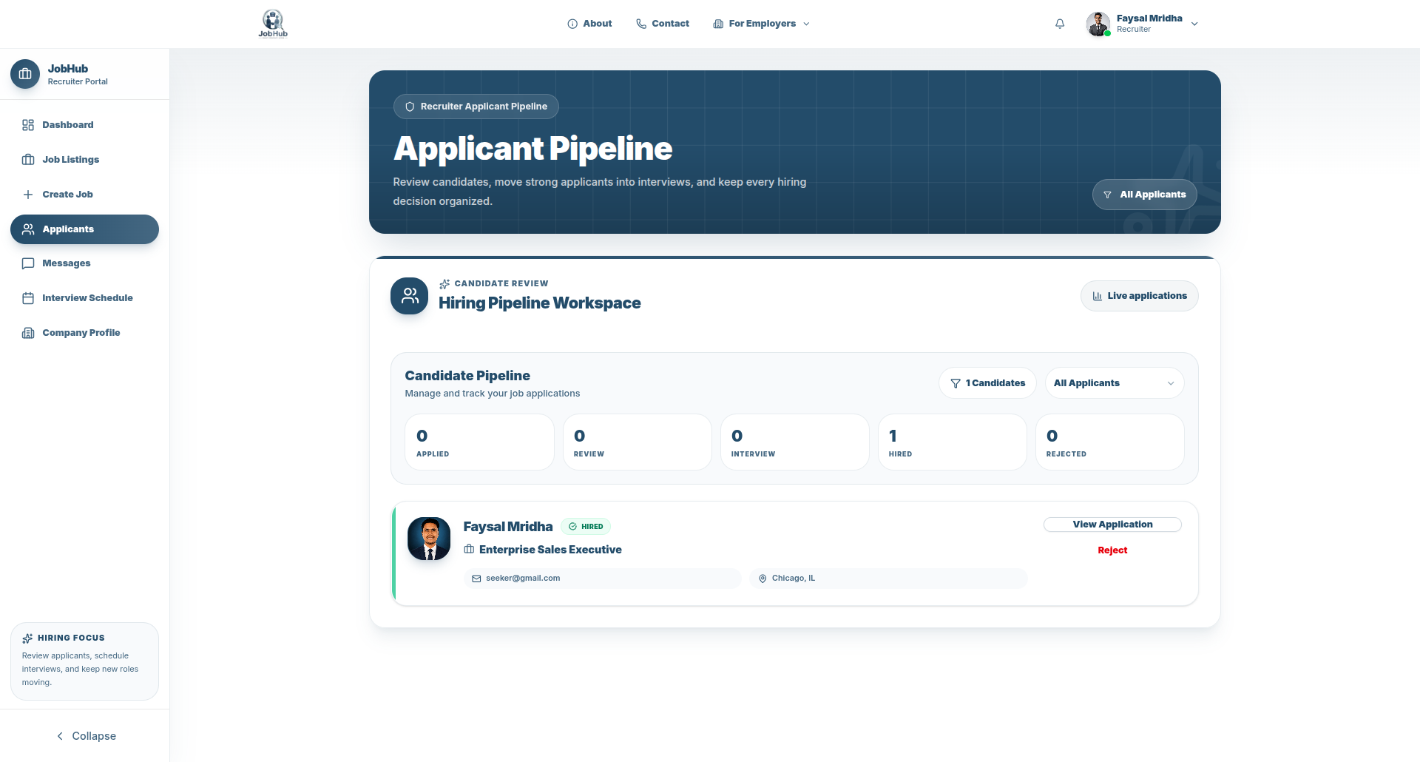Click Faysal Mridha's header avatar
This screenshot has height=762, width=1420.
point(1098,24)
